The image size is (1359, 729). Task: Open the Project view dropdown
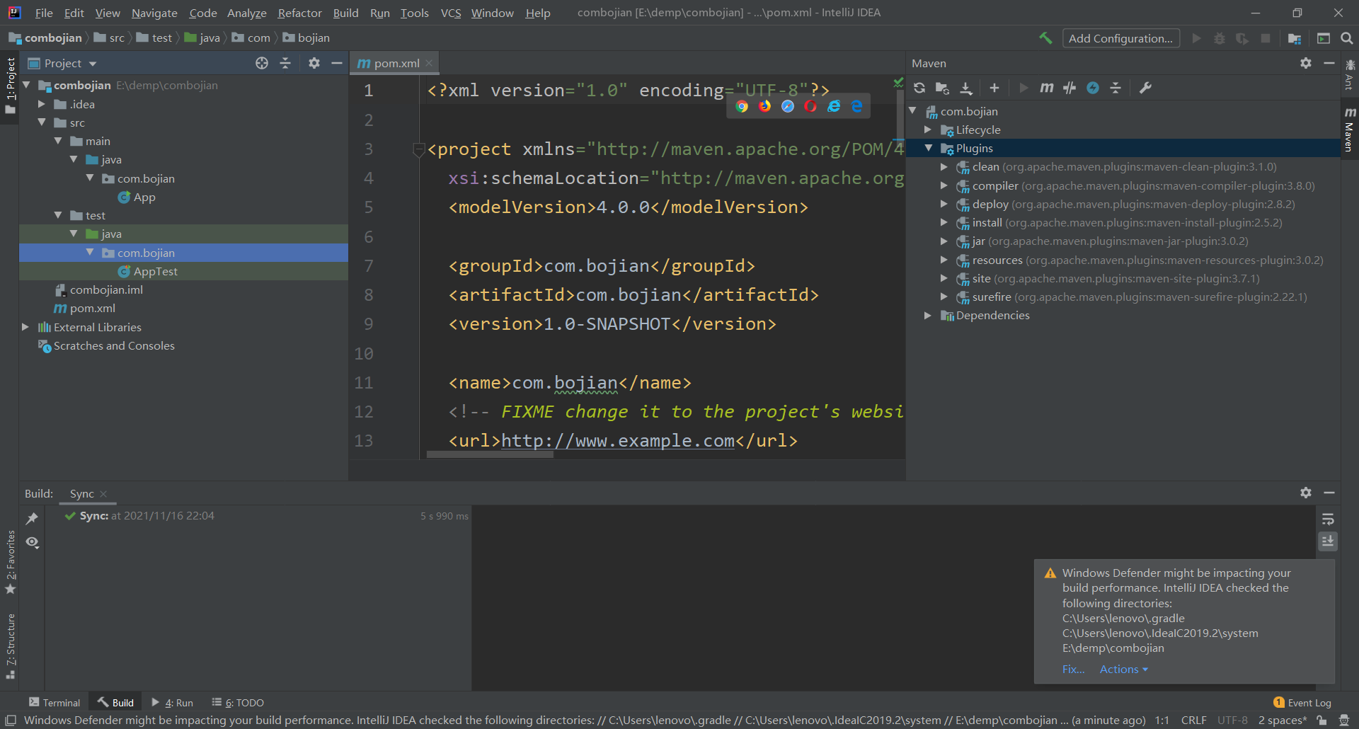pyautogui.click(x=93, y=64)
